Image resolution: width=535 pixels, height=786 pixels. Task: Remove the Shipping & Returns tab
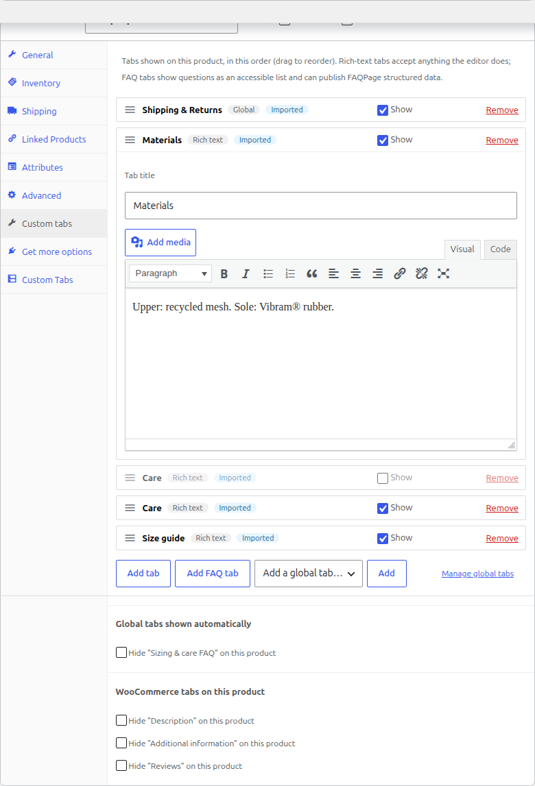(502, 110)
